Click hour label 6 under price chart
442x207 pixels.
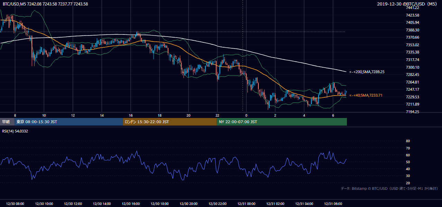(x=333, y=115)
